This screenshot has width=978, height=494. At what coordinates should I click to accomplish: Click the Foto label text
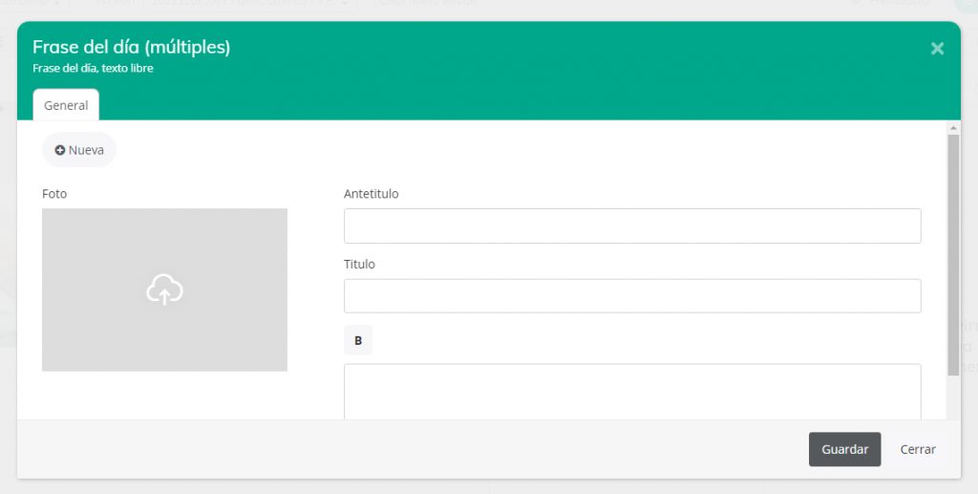pyautogui.click(x=54, y=194)
